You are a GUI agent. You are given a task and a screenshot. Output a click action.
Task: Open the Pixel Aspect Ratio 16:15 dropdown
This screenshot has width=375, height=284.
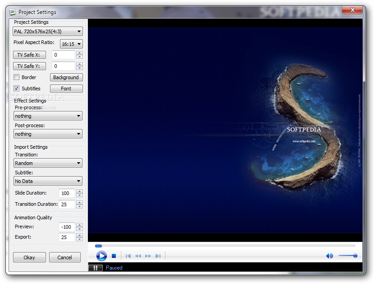[x=71, y=44]
